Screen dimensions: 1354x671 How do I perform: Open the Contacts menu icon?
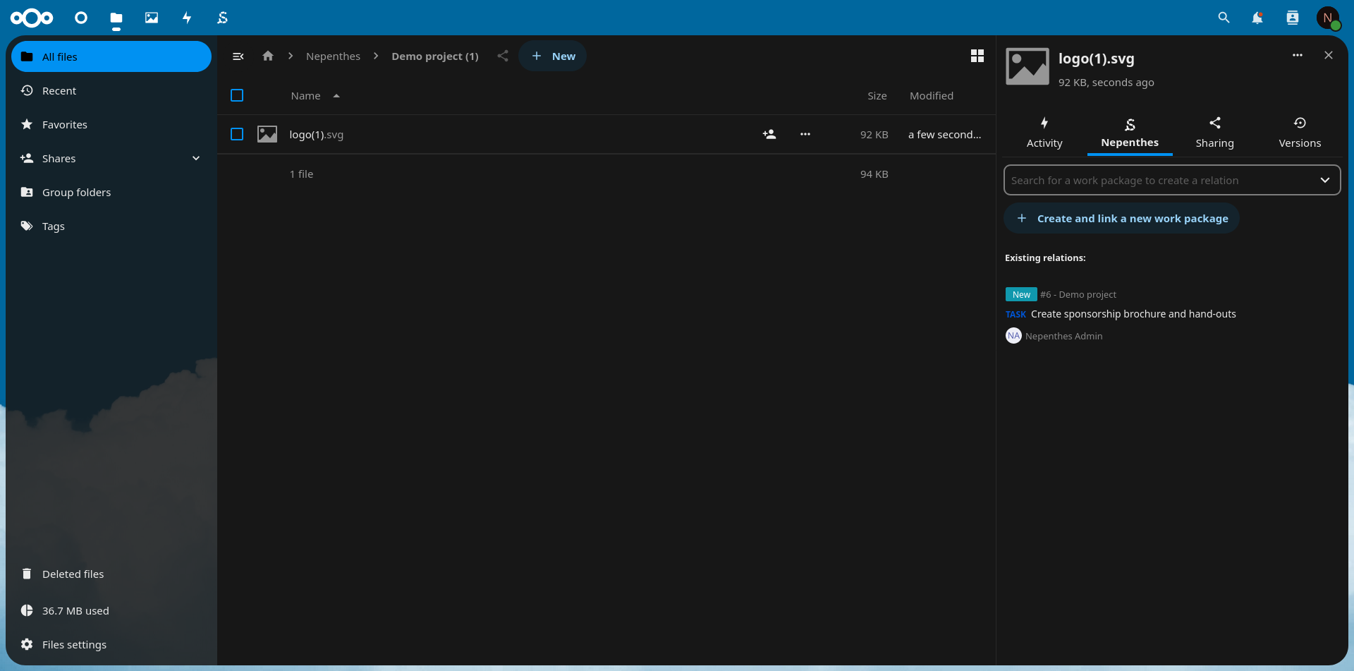(x=1293, y=18)
